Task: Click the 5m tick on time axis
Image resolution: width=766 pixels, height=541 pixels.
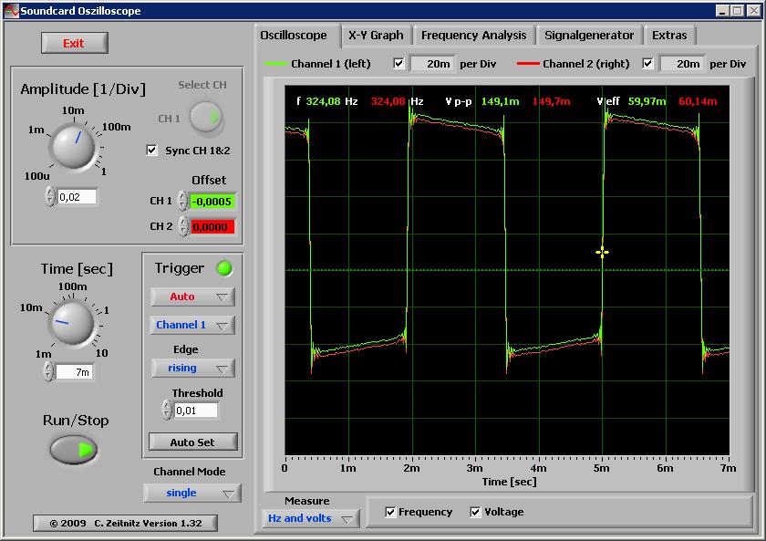Action: [x=602, y=468]
